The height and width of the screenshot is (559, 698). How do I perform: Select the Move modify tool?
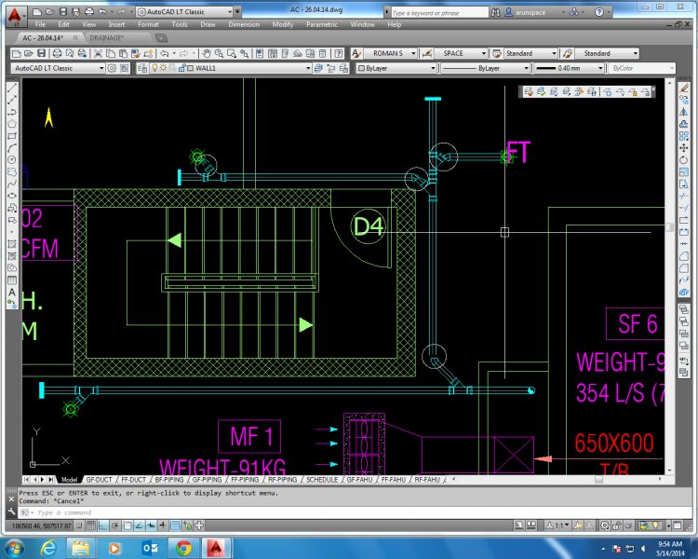(684, 148)
